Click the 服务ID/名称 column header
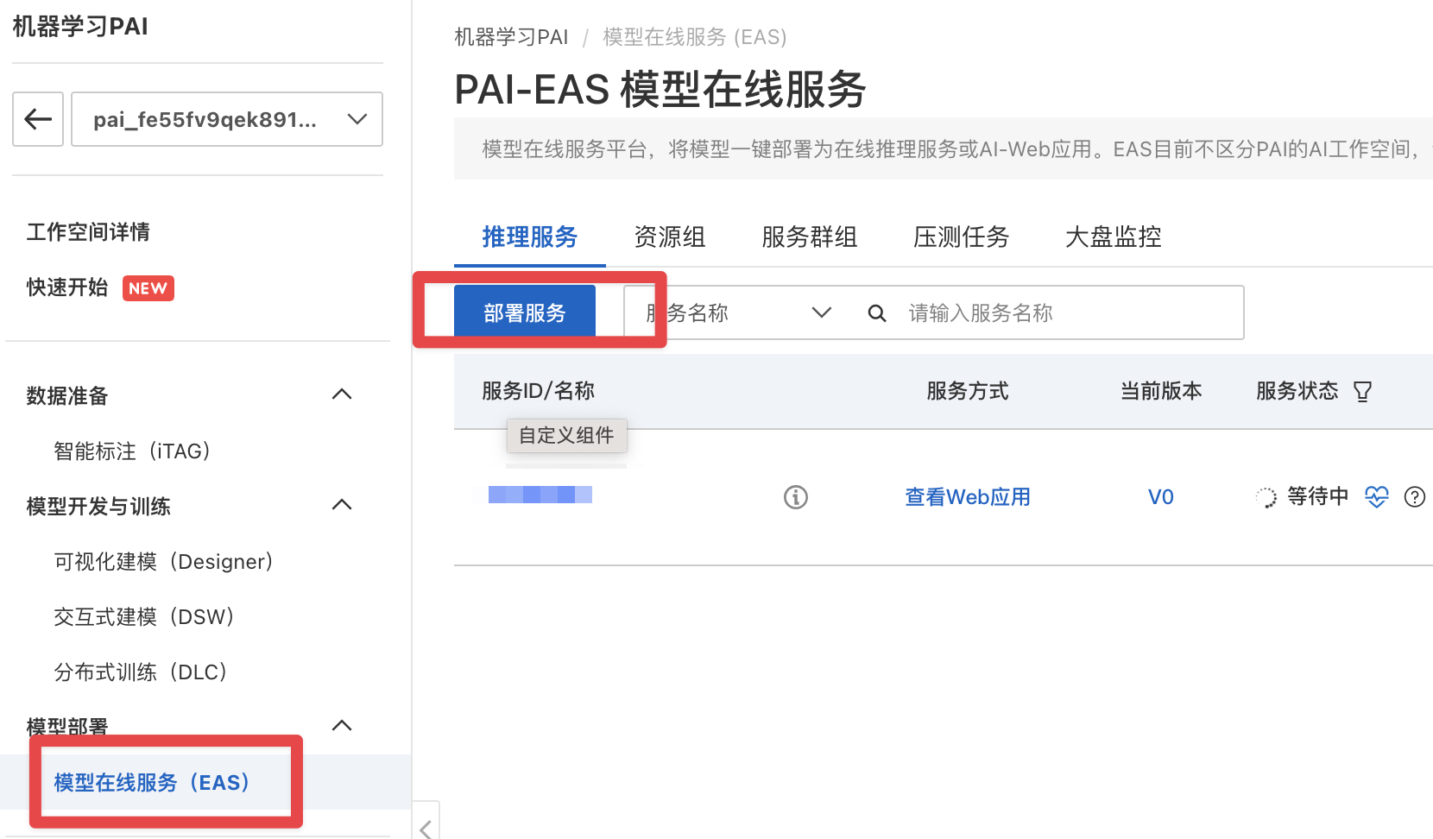Screen dimensions: 1433x839 pos(539,391)
